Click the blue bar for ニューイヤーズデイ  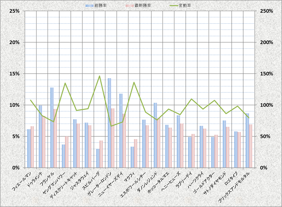[121, 130]
